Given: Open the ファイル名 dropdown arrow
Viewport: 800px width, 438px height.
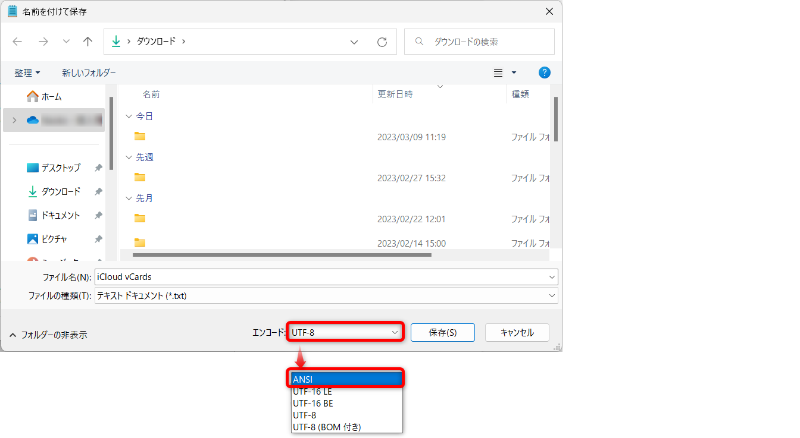Looking at the screenshot, I should [x=552, y=277].
